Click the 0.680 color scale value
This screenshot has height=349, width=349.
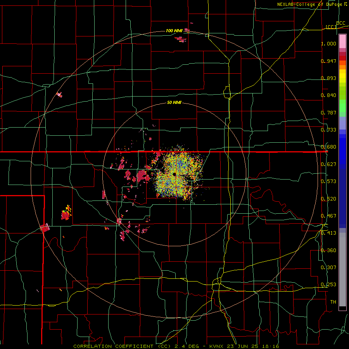(328, 147)
